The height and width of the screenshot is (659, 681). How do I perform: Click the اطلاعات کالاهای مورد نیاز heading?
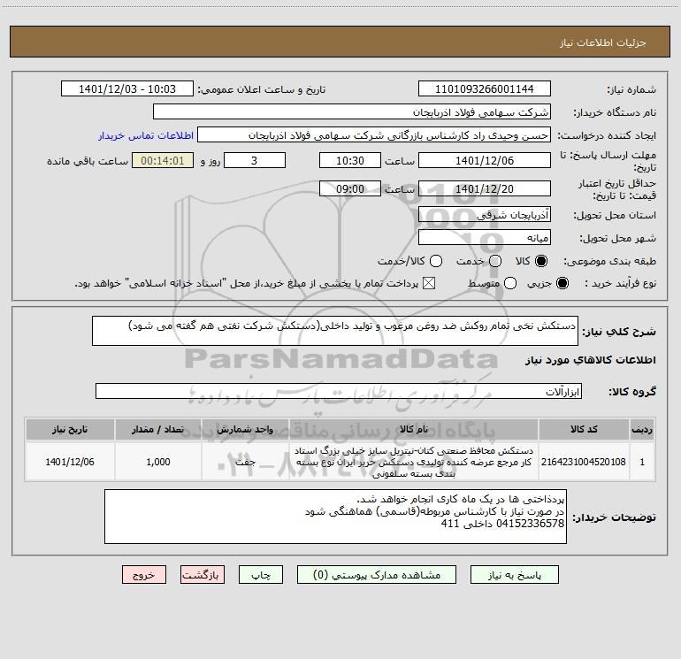point(591,360)
